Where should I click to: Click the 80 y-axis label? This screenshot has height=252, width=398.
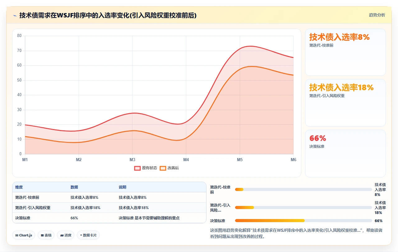19,36
